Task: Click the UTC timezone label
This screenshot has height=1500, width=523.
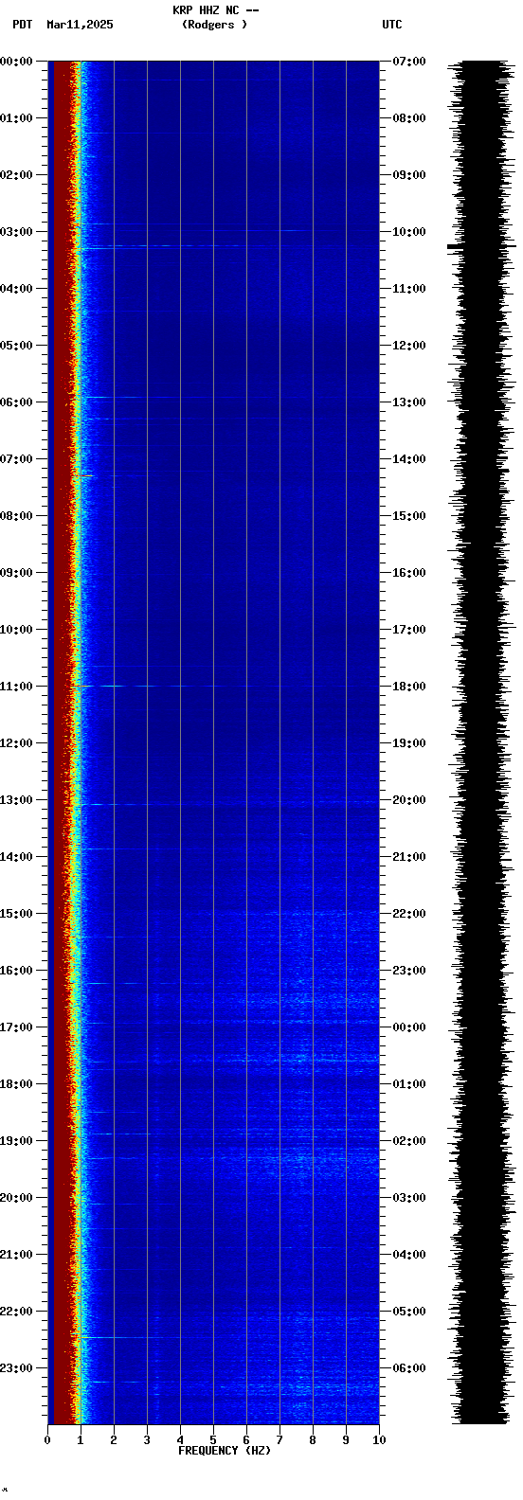Action: click(x=392, y=25)
